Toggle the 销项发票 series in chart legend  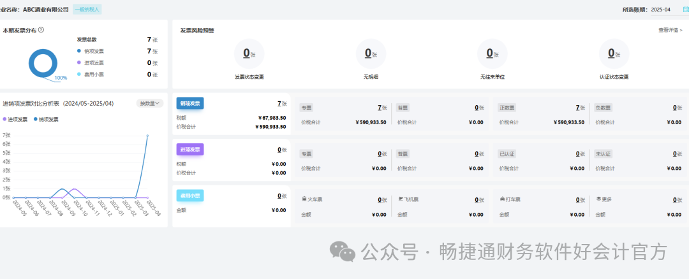(46, 119)
